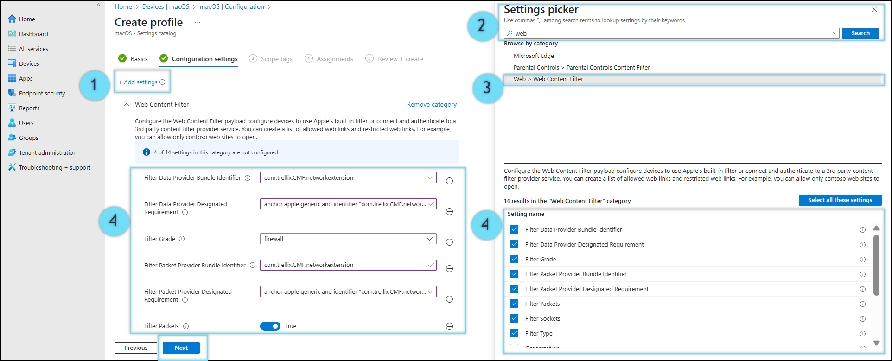
Task: Uncheck Filter Data Provider Bundle Identifier checkbox
Action: (x=514, y=229)
